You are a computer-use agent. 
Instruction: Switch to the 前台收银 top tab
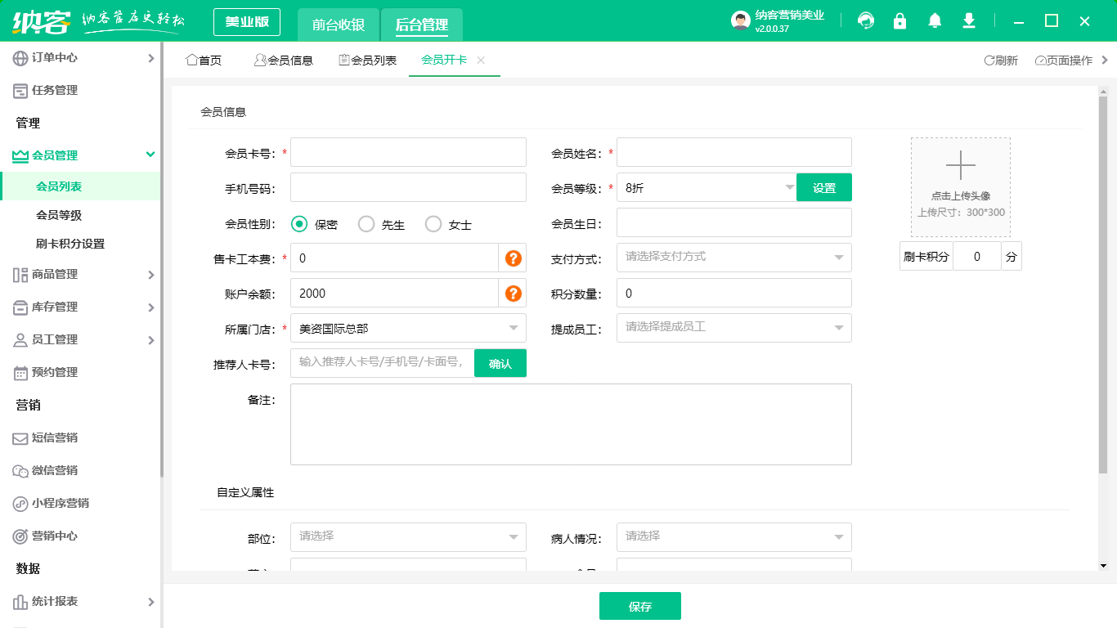[x=339, y=25]
